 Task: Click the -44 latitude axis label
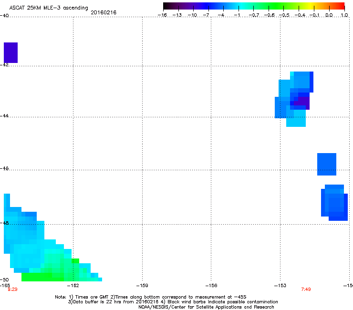click(4, 116)
